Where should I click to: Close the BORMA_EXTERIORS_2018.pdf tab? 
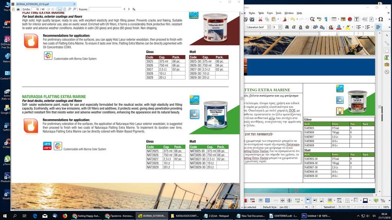[74, 4]
